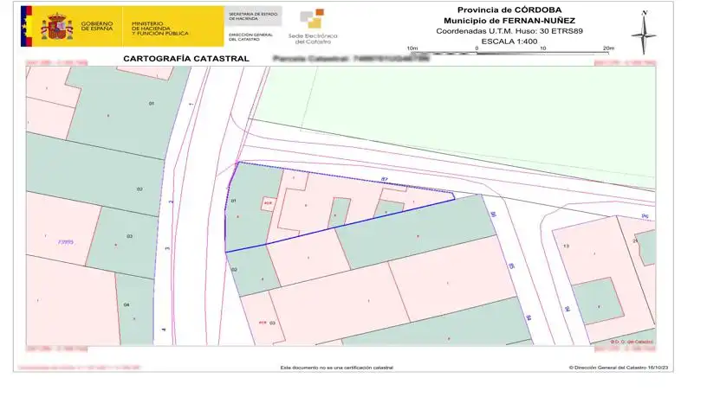Click street number "85" on the map
Screen dimensions: 707x397
(511, 266)
